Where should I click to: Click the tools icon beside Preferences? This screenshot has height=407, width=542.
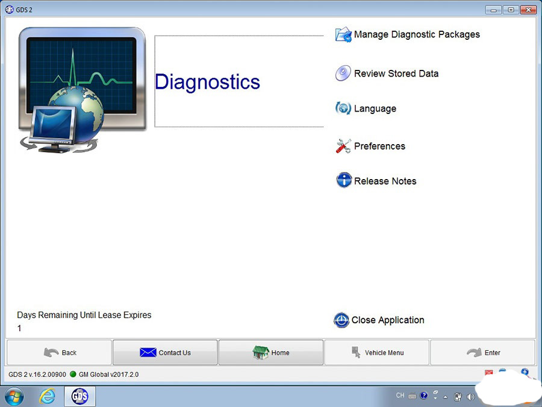point(343,146)
